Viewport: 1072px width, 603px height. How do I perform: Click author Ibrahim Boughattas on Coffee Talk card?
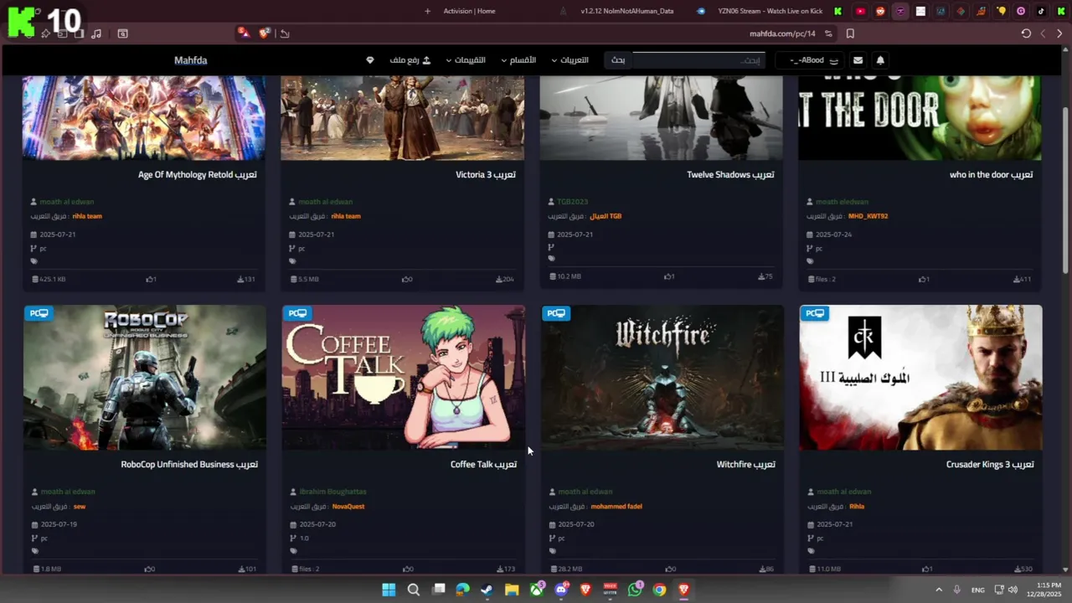click(333, 492)
